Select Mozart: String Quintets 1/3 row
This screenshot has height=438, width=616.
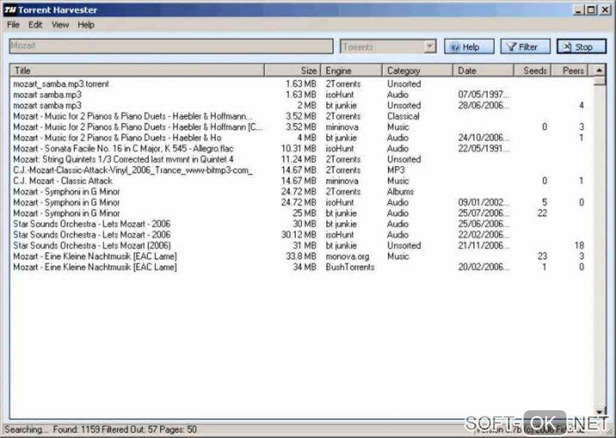pos(301,159)
